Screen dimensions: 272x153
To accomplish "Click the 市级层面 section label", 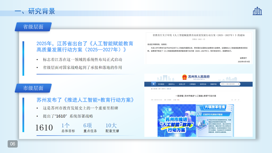I will (33, 88).
